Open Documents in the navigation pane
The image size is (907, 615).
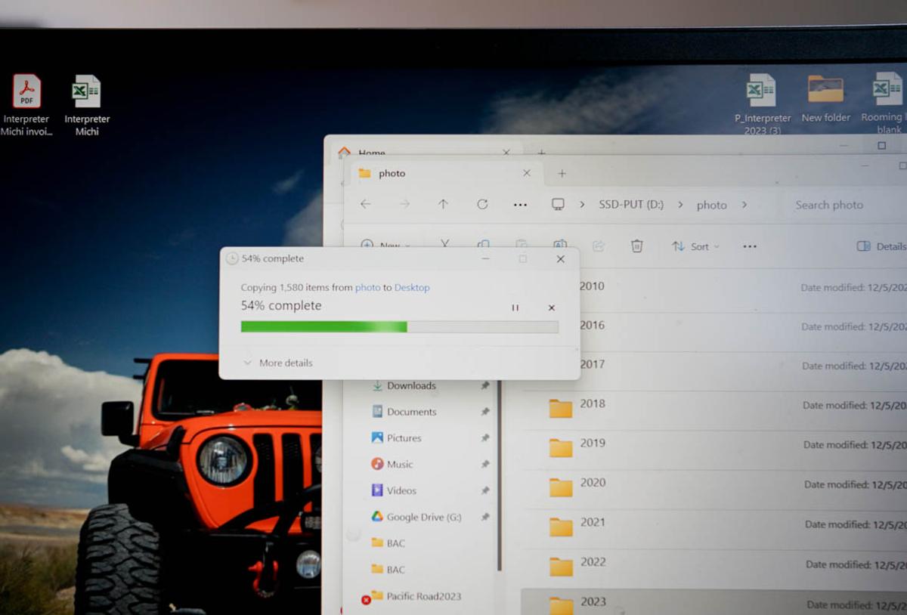point(411,412)
